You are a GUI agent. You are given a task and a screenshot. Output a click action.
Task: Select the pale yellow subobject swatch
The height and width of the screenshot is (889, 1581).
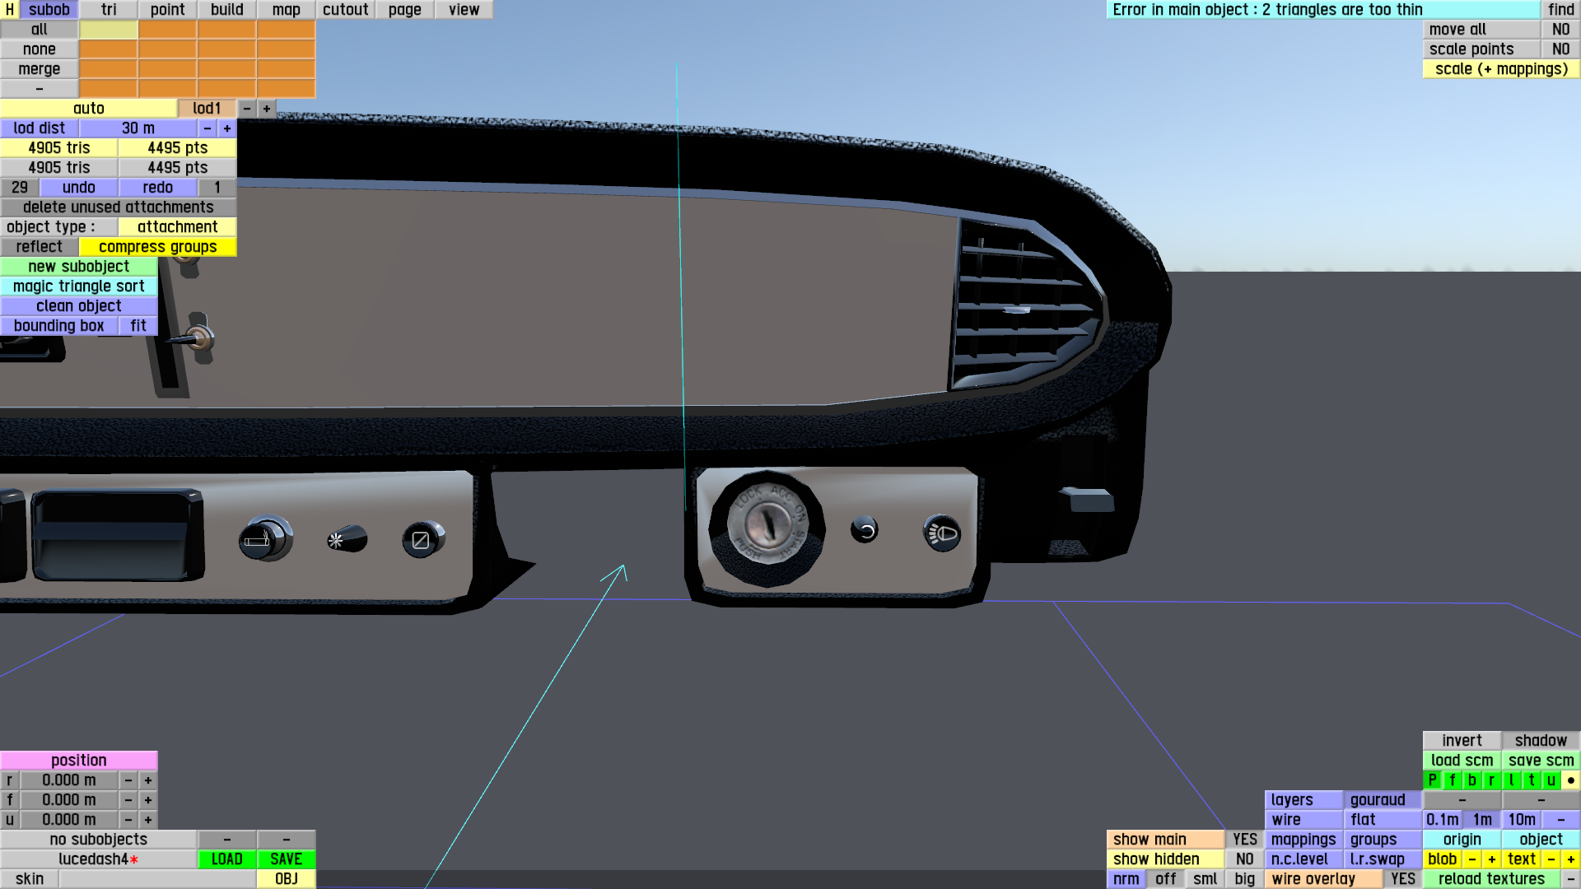[x=109, y=30]
